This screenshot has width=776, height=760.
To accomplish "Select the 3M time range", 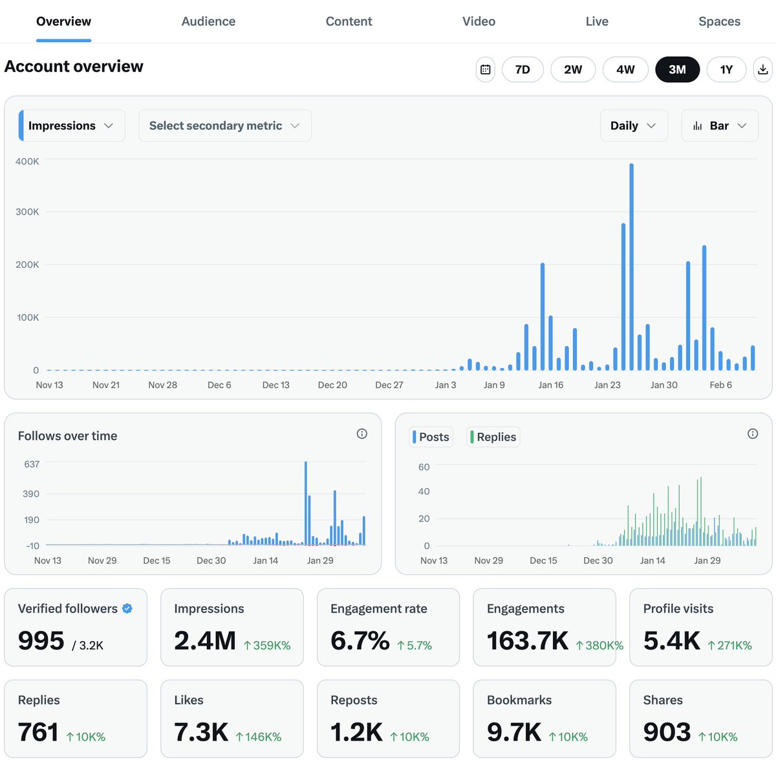I will click(x=677, y=69).
